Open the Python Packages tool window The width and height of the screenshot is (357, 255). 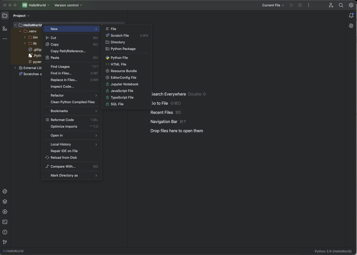point(5,202)
